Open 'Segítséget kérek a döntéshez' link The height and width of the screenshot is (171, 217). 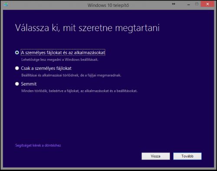pyautogui.click(x=38, y=145)
